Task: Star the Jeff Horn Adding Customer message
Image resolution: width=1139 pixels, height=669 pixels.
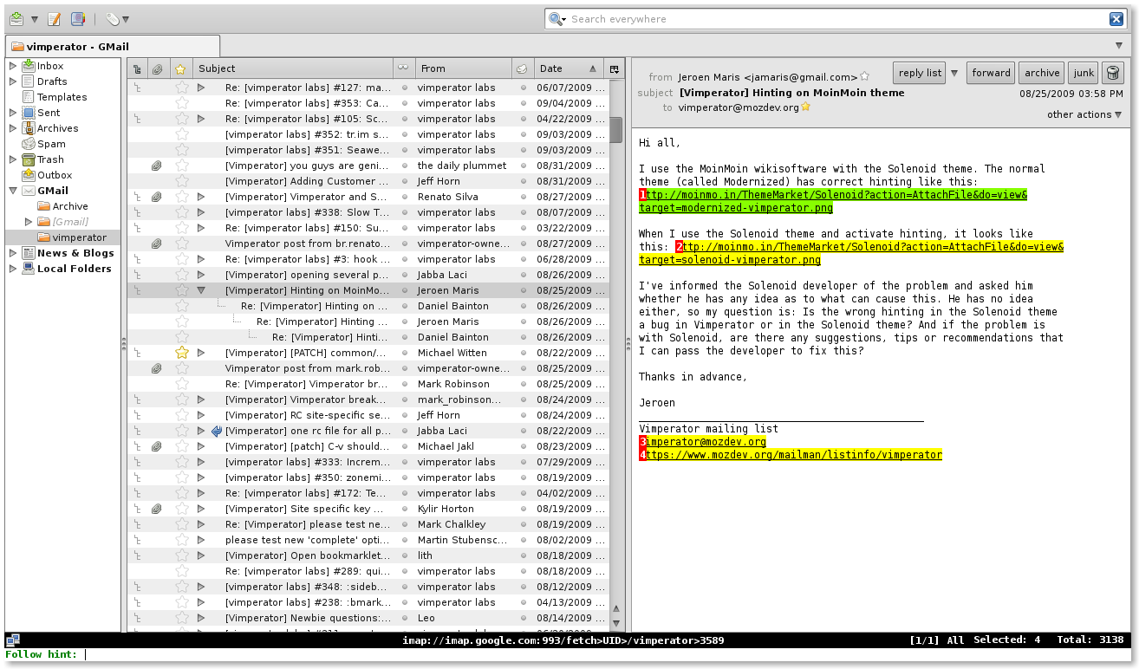Action: click(x=181, y=181)
